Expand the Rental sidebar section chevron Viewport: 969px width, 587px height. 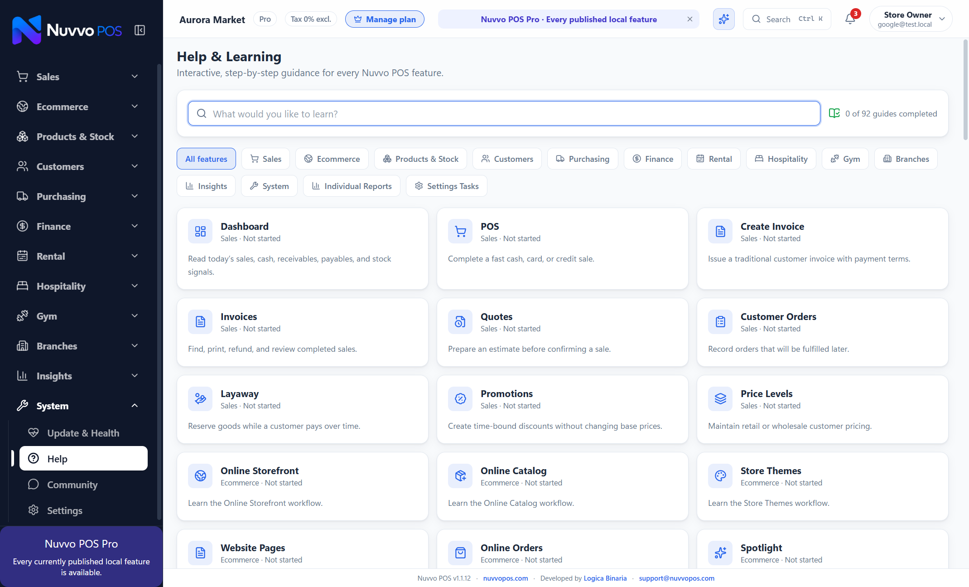coord(135,256)
